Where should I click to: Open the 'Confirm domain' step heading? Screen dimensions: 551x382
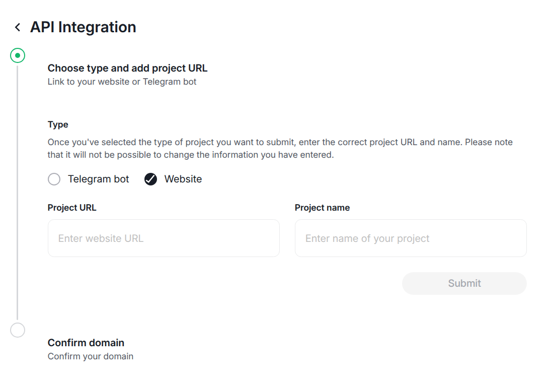(86, 343)
